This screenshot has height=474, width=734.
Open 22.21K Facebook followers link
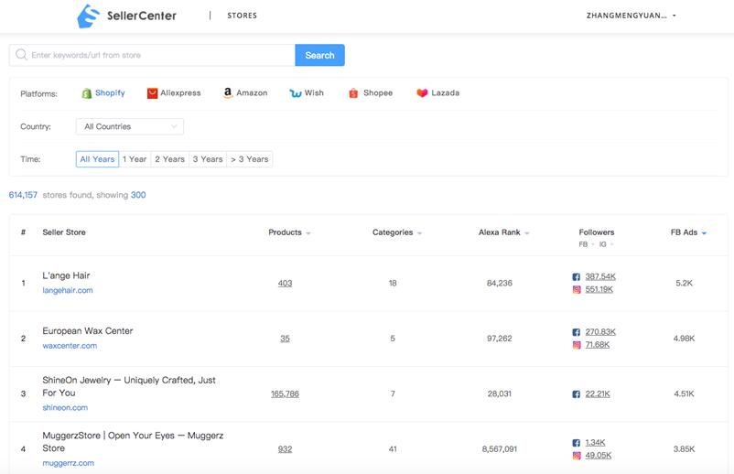598,394
